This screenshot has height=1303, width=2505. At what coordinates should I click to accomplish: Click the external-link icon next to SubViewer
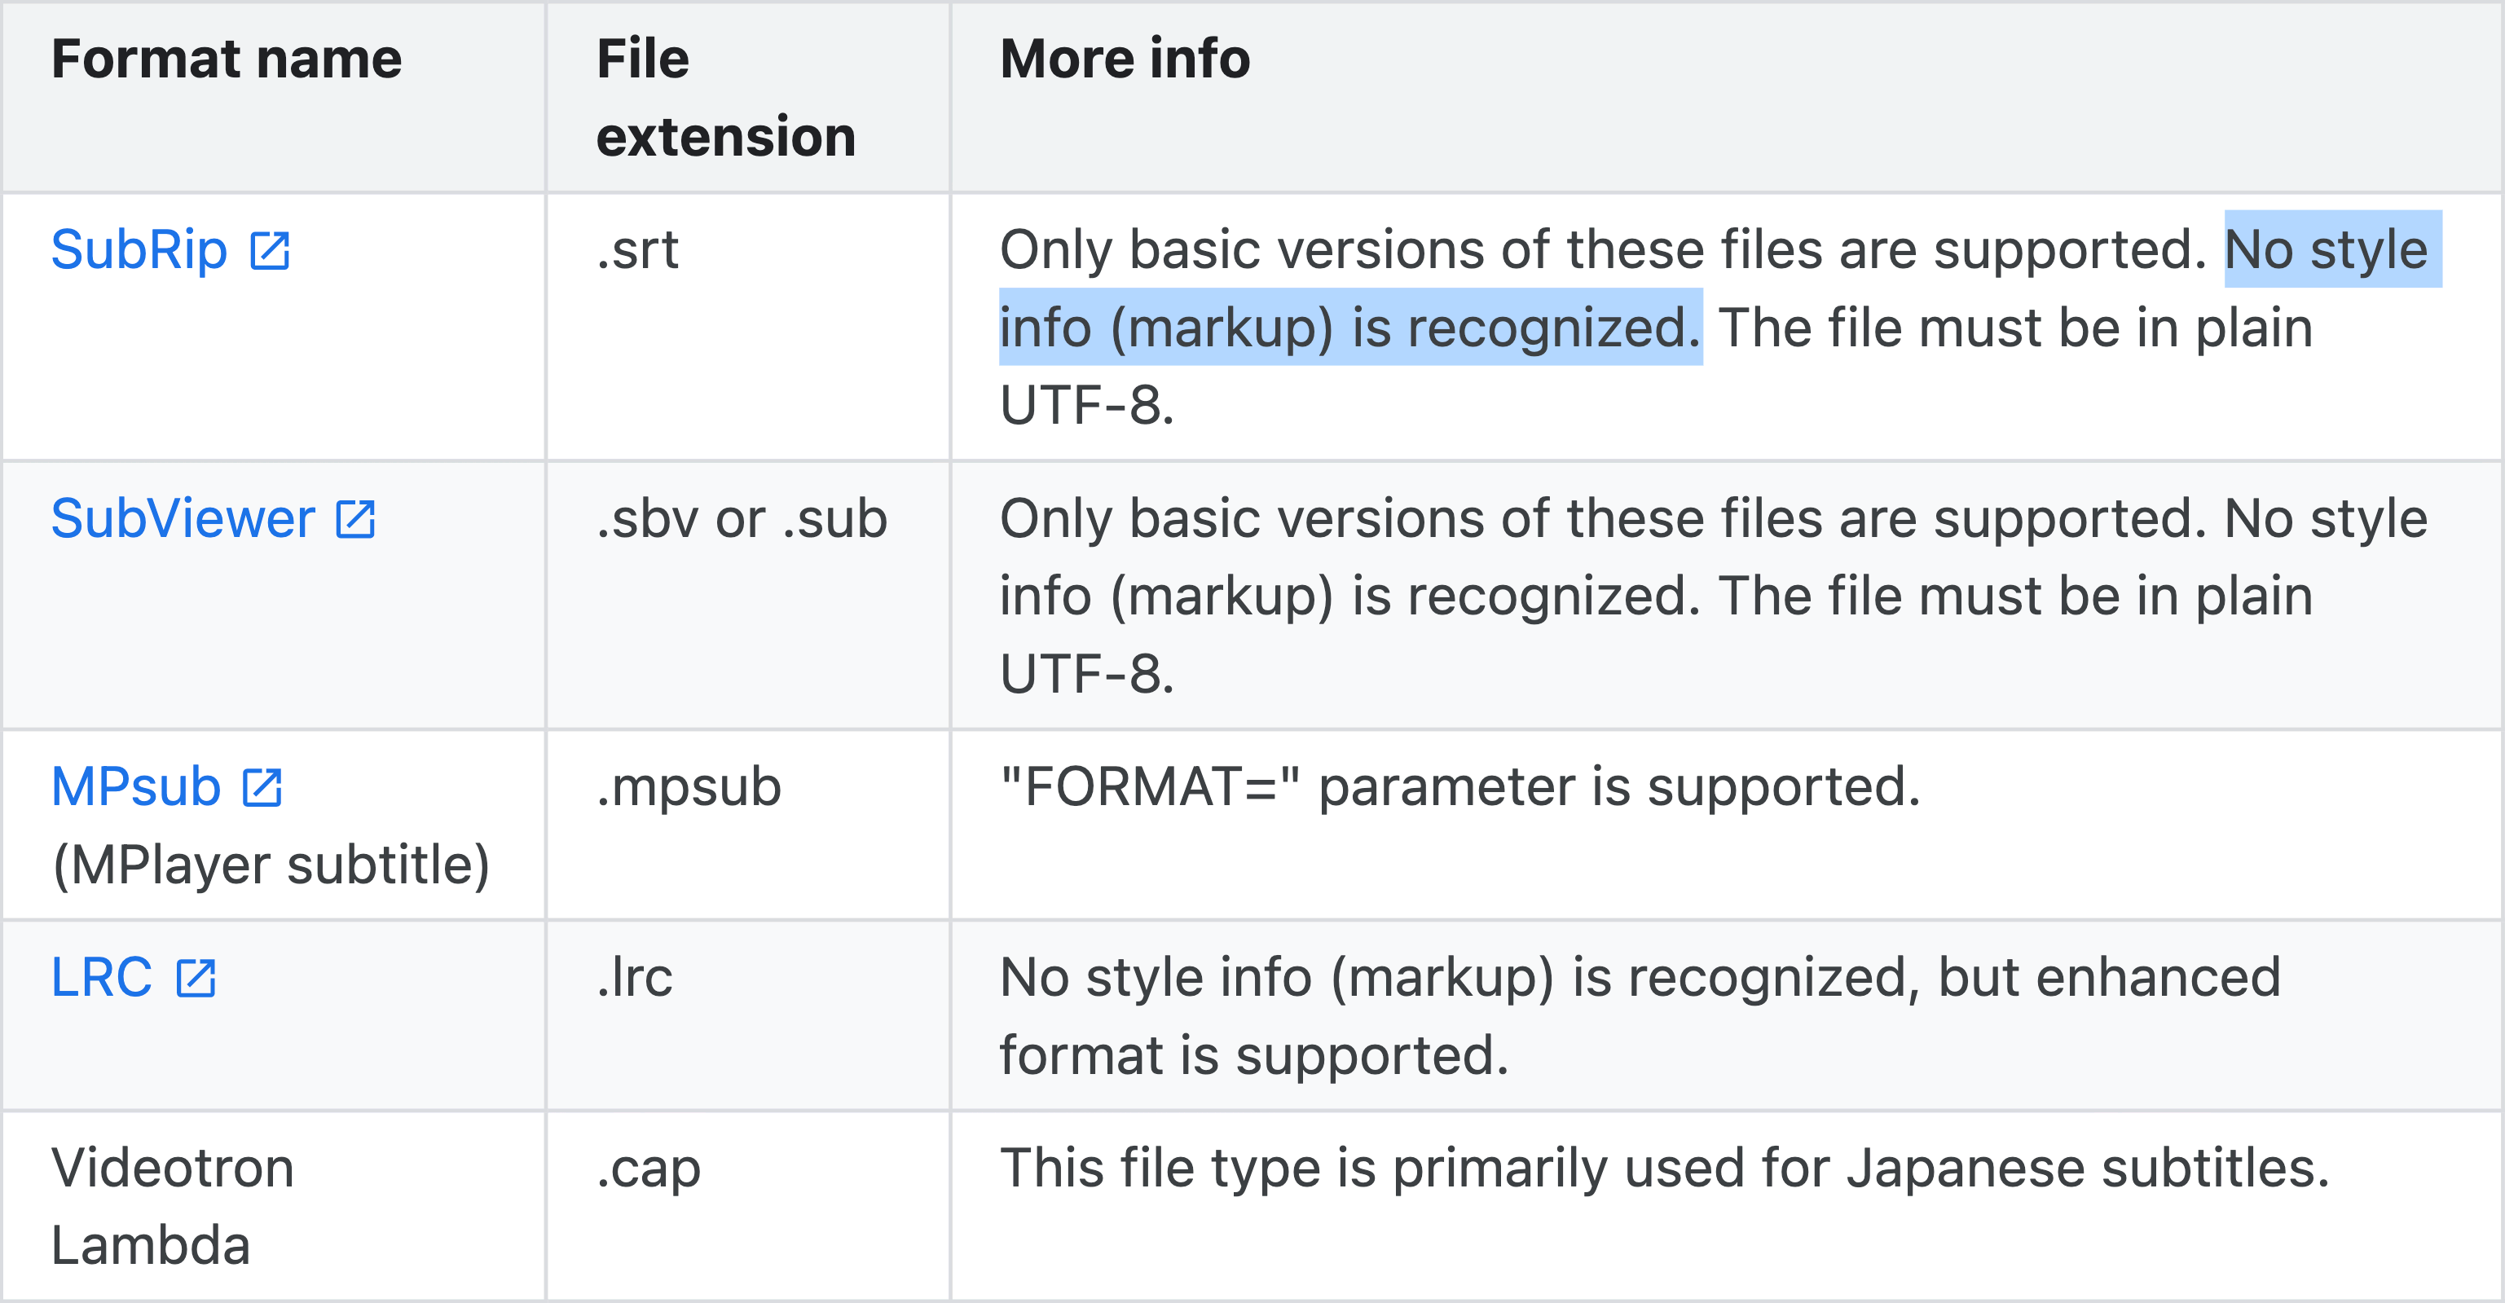[x=355, y=519]
